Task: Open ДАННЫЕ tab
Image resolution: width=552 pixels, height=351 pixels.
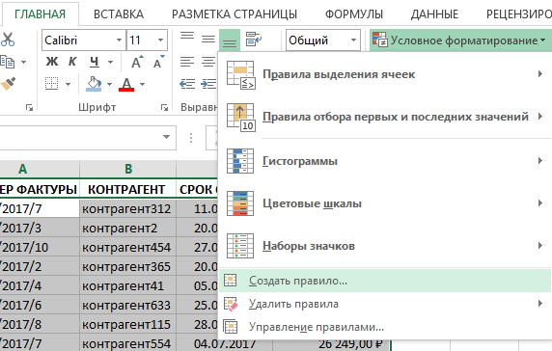Action: click(x=434, y=14)
